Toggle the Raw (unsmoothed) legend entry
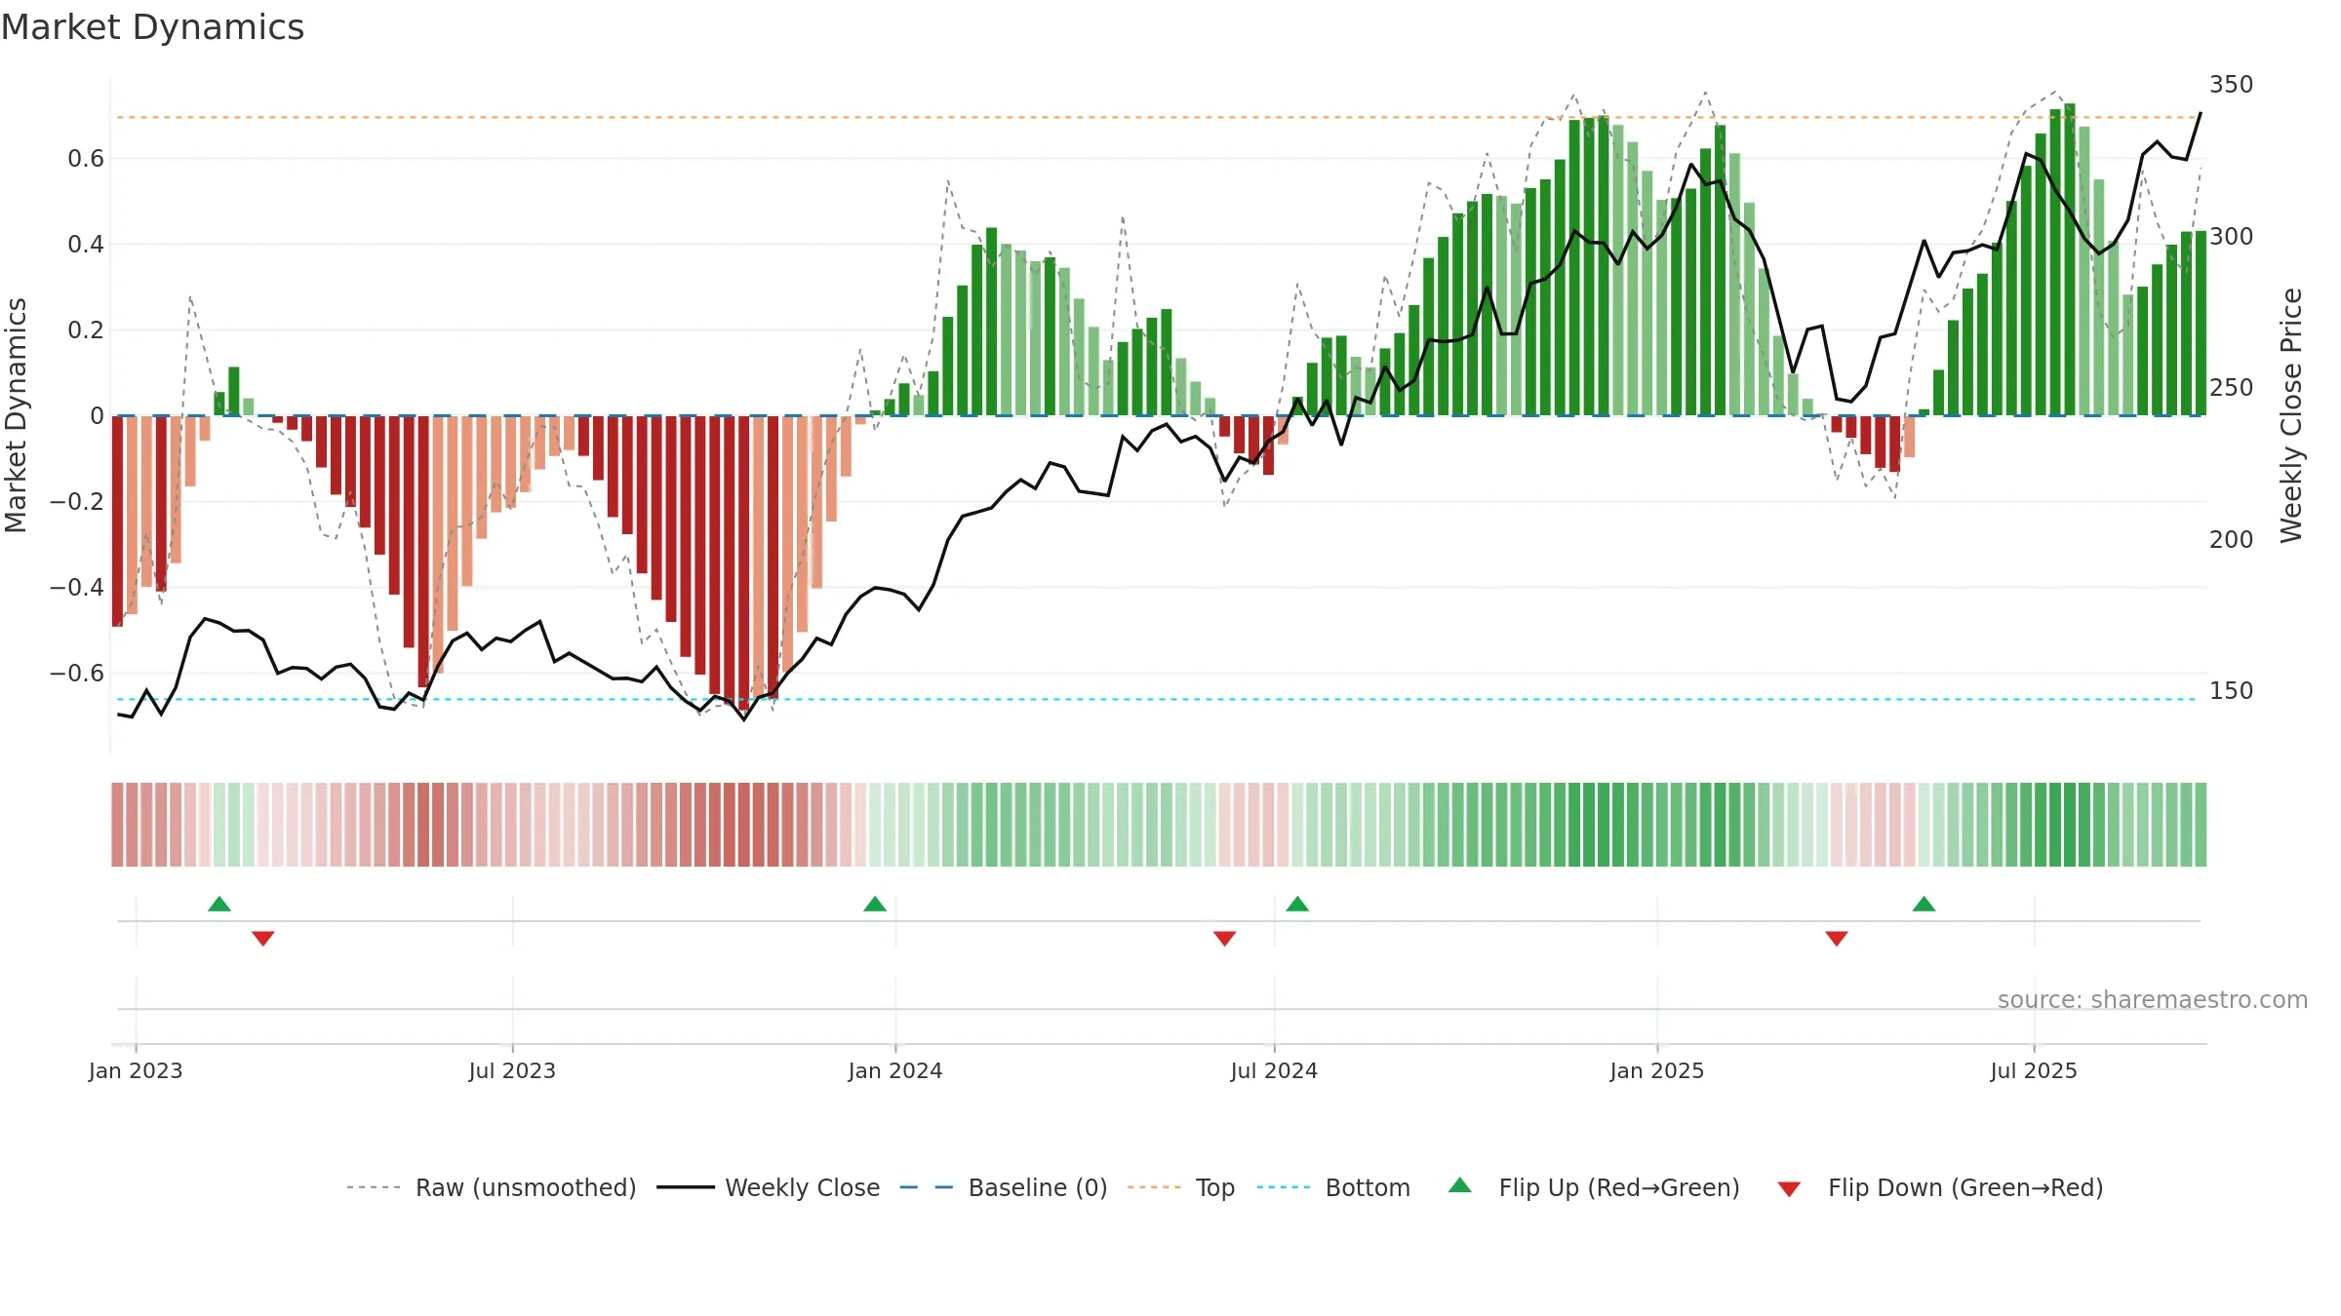This screenshot has height=1316, width=2341. tap(492, 1187)
